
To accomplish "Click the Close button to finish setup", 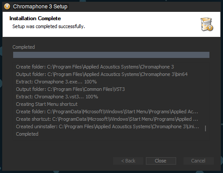I will (x=161, y=161).
